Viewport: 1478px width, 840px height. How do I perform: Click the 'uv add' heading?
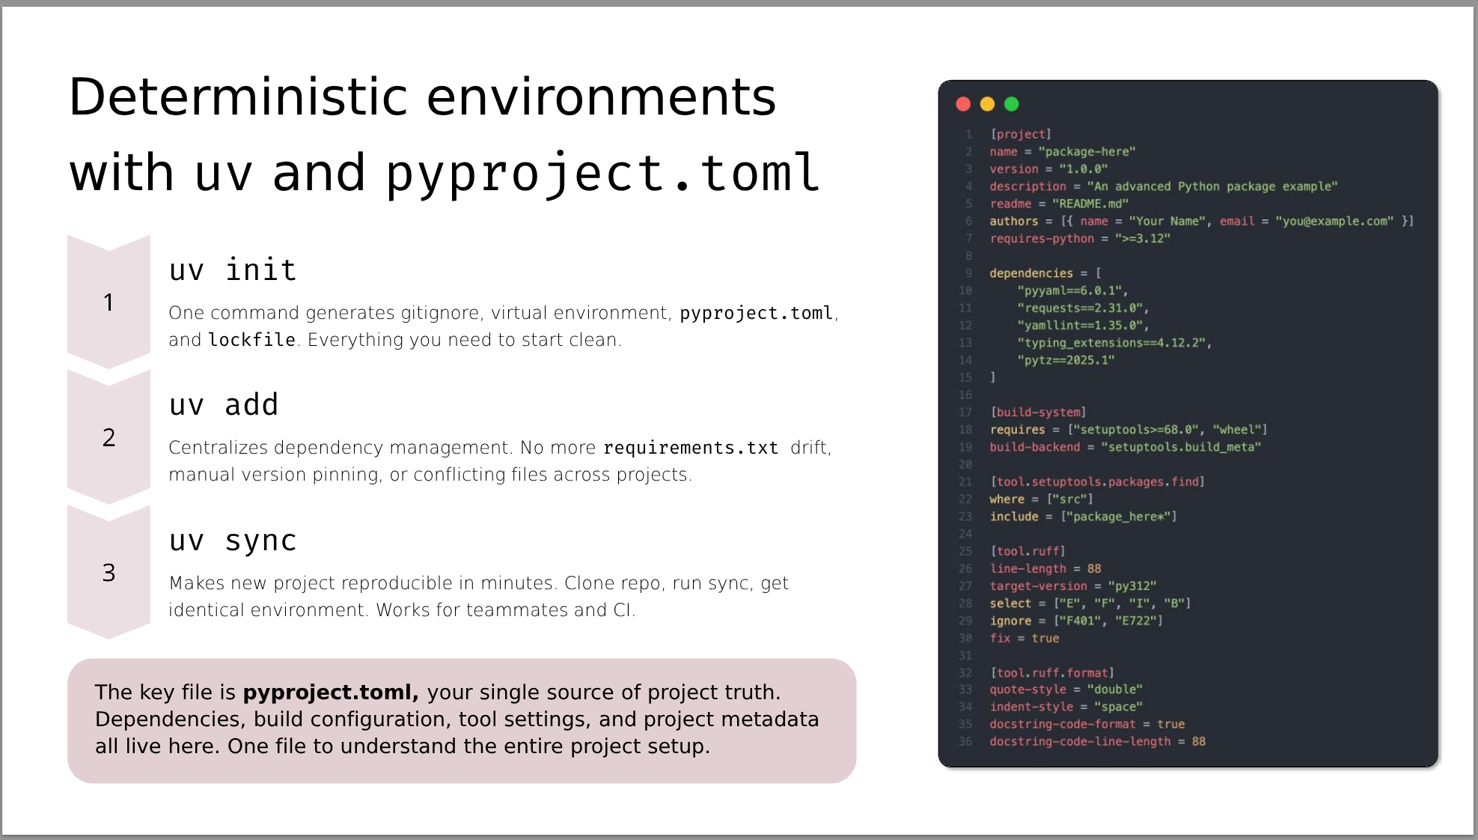pos(224,405)
